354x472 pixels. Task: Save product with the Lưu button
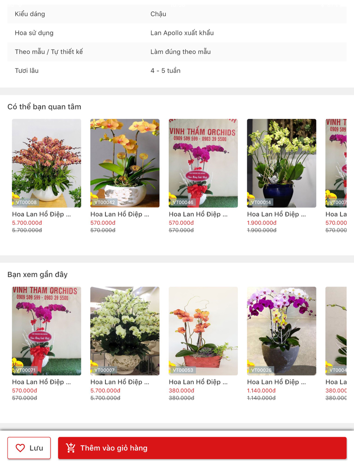[29, 448]
